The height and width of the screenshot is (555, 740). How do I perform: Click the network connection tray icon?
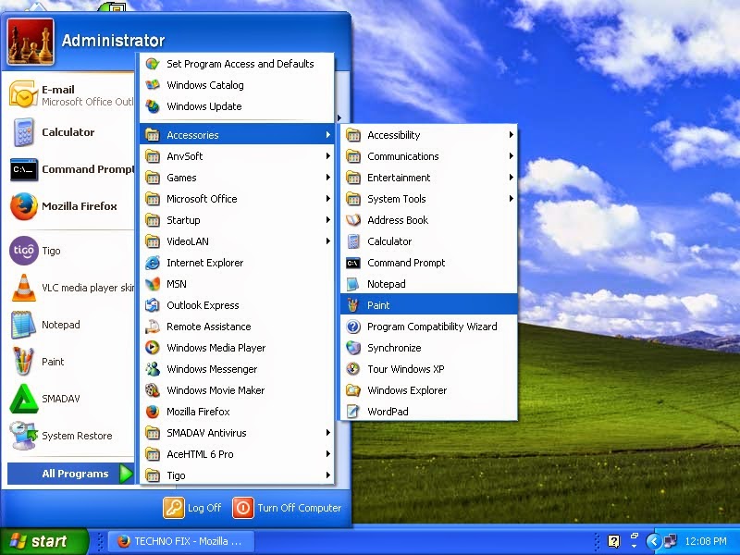point(670,541)
